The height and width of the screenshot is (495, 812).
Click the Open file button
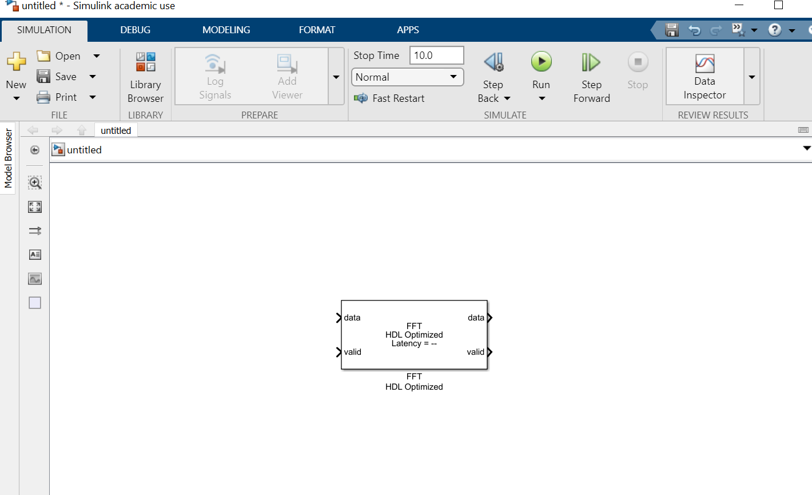point(59,56)
